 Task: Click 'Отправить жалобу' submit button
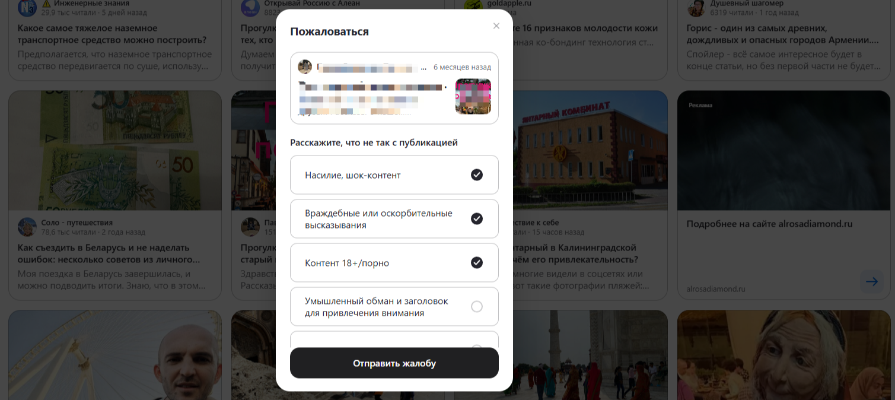(x=394, y=363)
